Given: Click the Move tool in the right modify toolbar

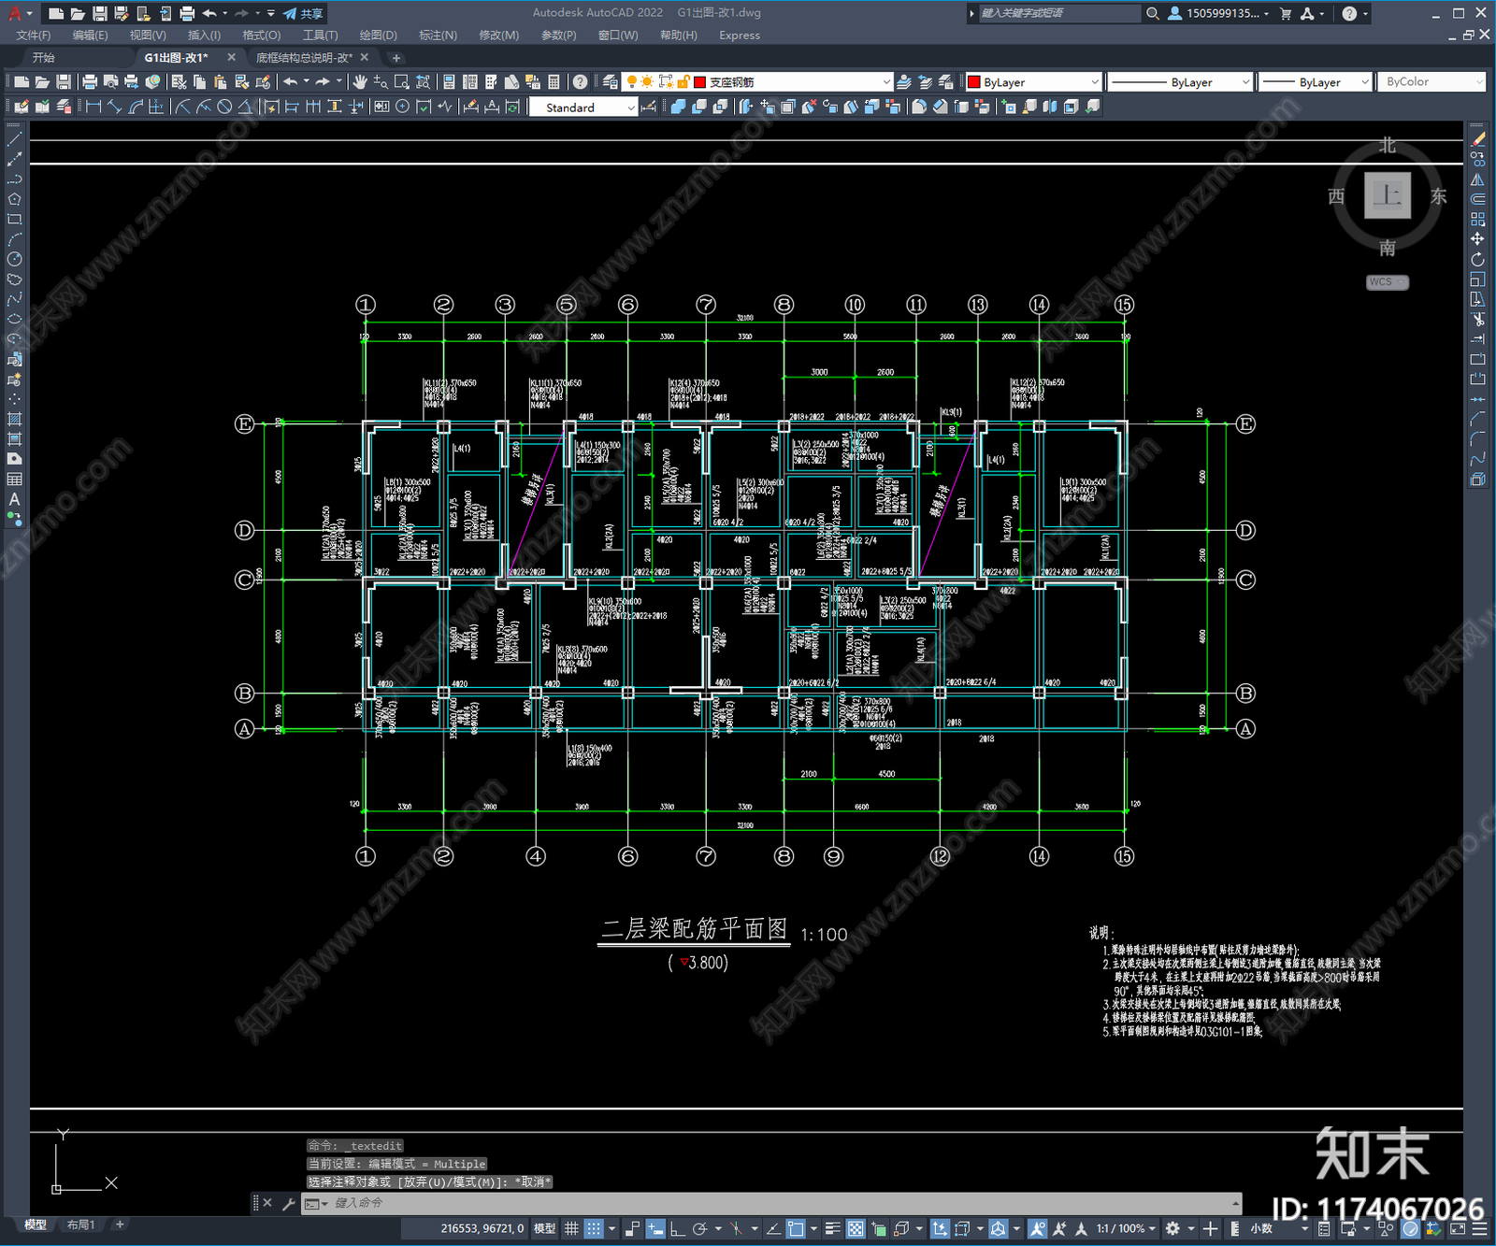Looking at the screenshot, I should pyautogui.click(x=1477, y=239).
